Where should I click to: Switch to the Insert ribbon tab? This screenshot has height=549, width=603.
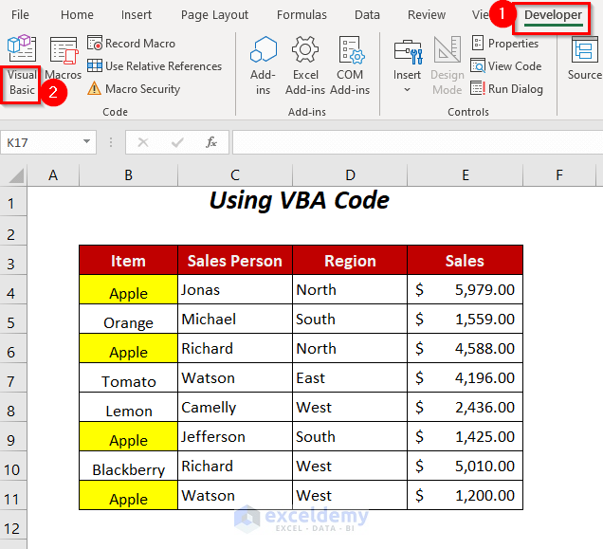(137, 14)
